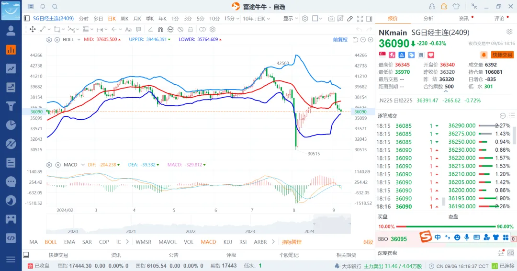
Task: Open the 资讯 news tab in right panel
Action: click(x=464, y=19)
